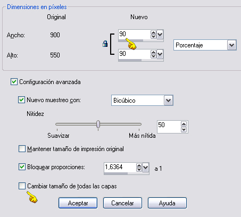The image size is (241, 217).
Task: Click the Aceptar button
Action: click(78, 203)
